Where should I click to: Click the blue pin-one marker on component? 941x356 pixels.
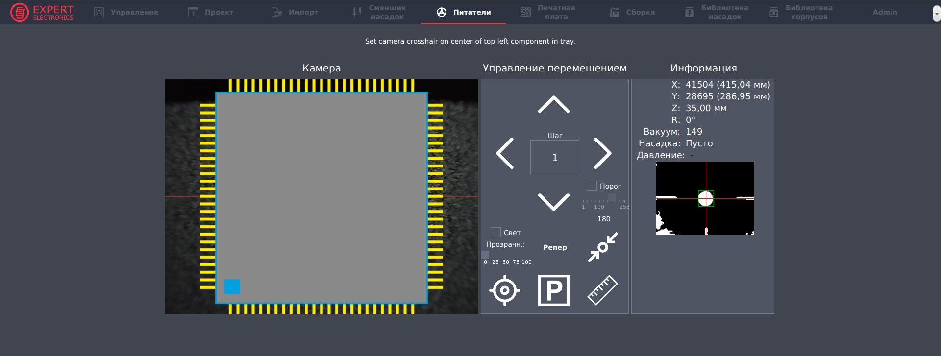[232, 286]
